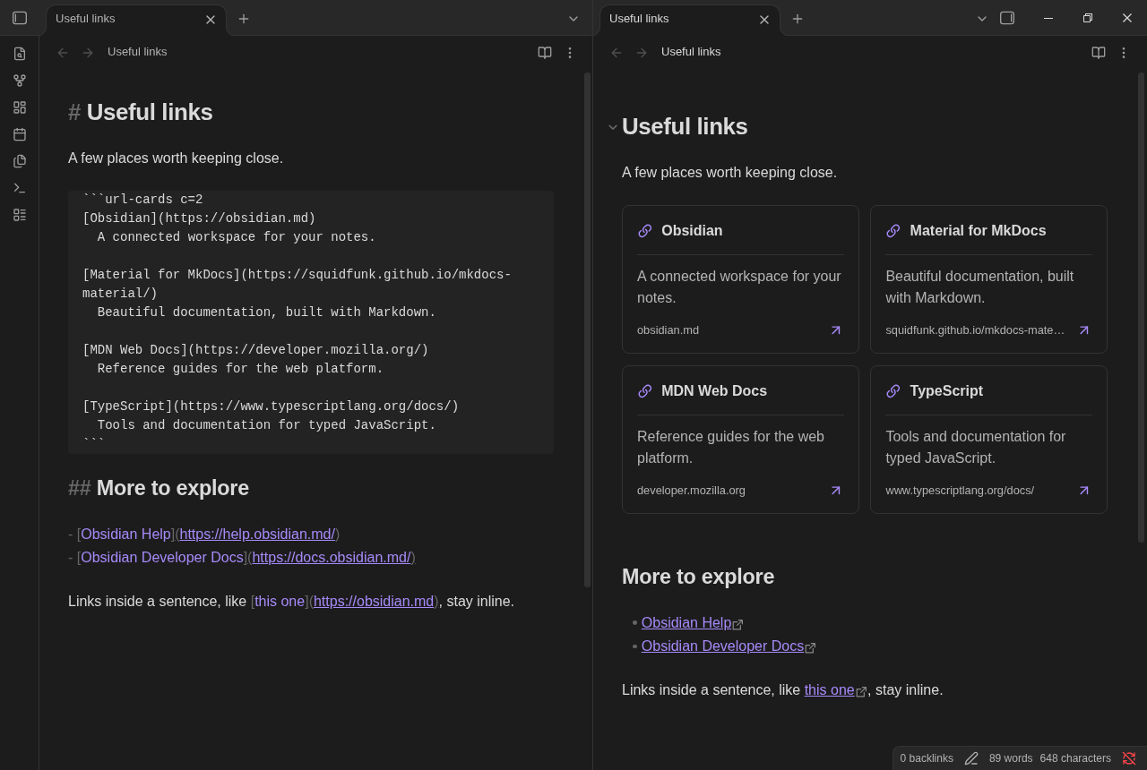
Task: Click the MDN Web Docs card title
Action: [714, 391]
